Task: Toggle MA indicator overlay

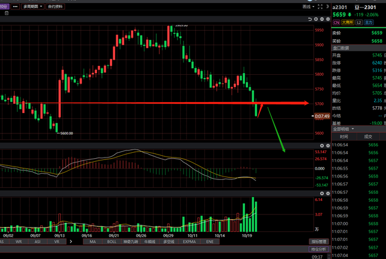Action: [x=92, y=241]
